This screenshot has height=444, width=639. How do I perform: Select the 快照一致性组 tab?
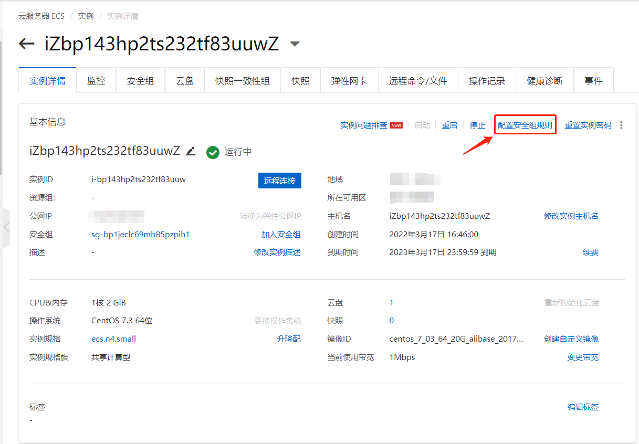(x=243, y=81)
